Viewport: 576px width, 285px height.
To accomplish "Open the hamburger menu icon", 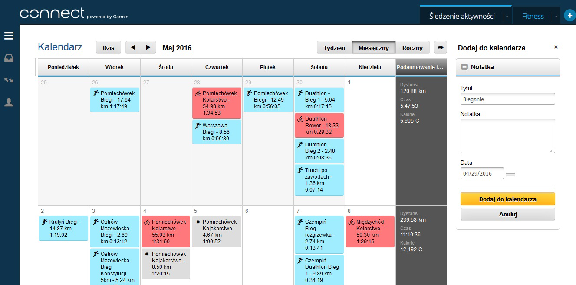I will point(9,36).
